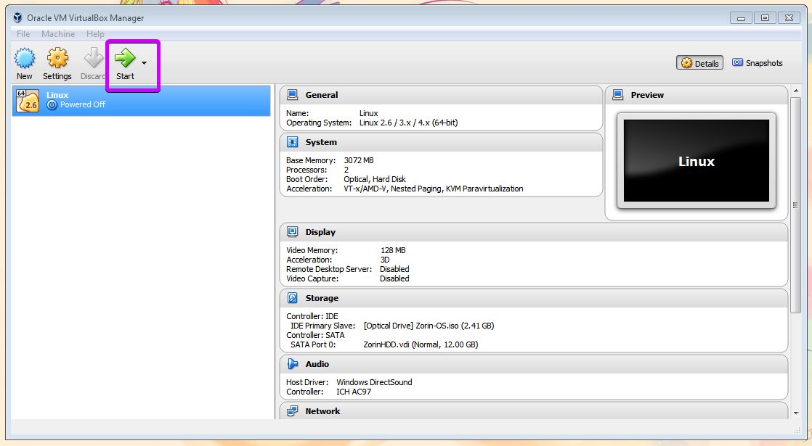Open the Help menu
Viewport: 812px width, 446px height.
(x=95, y=33)
